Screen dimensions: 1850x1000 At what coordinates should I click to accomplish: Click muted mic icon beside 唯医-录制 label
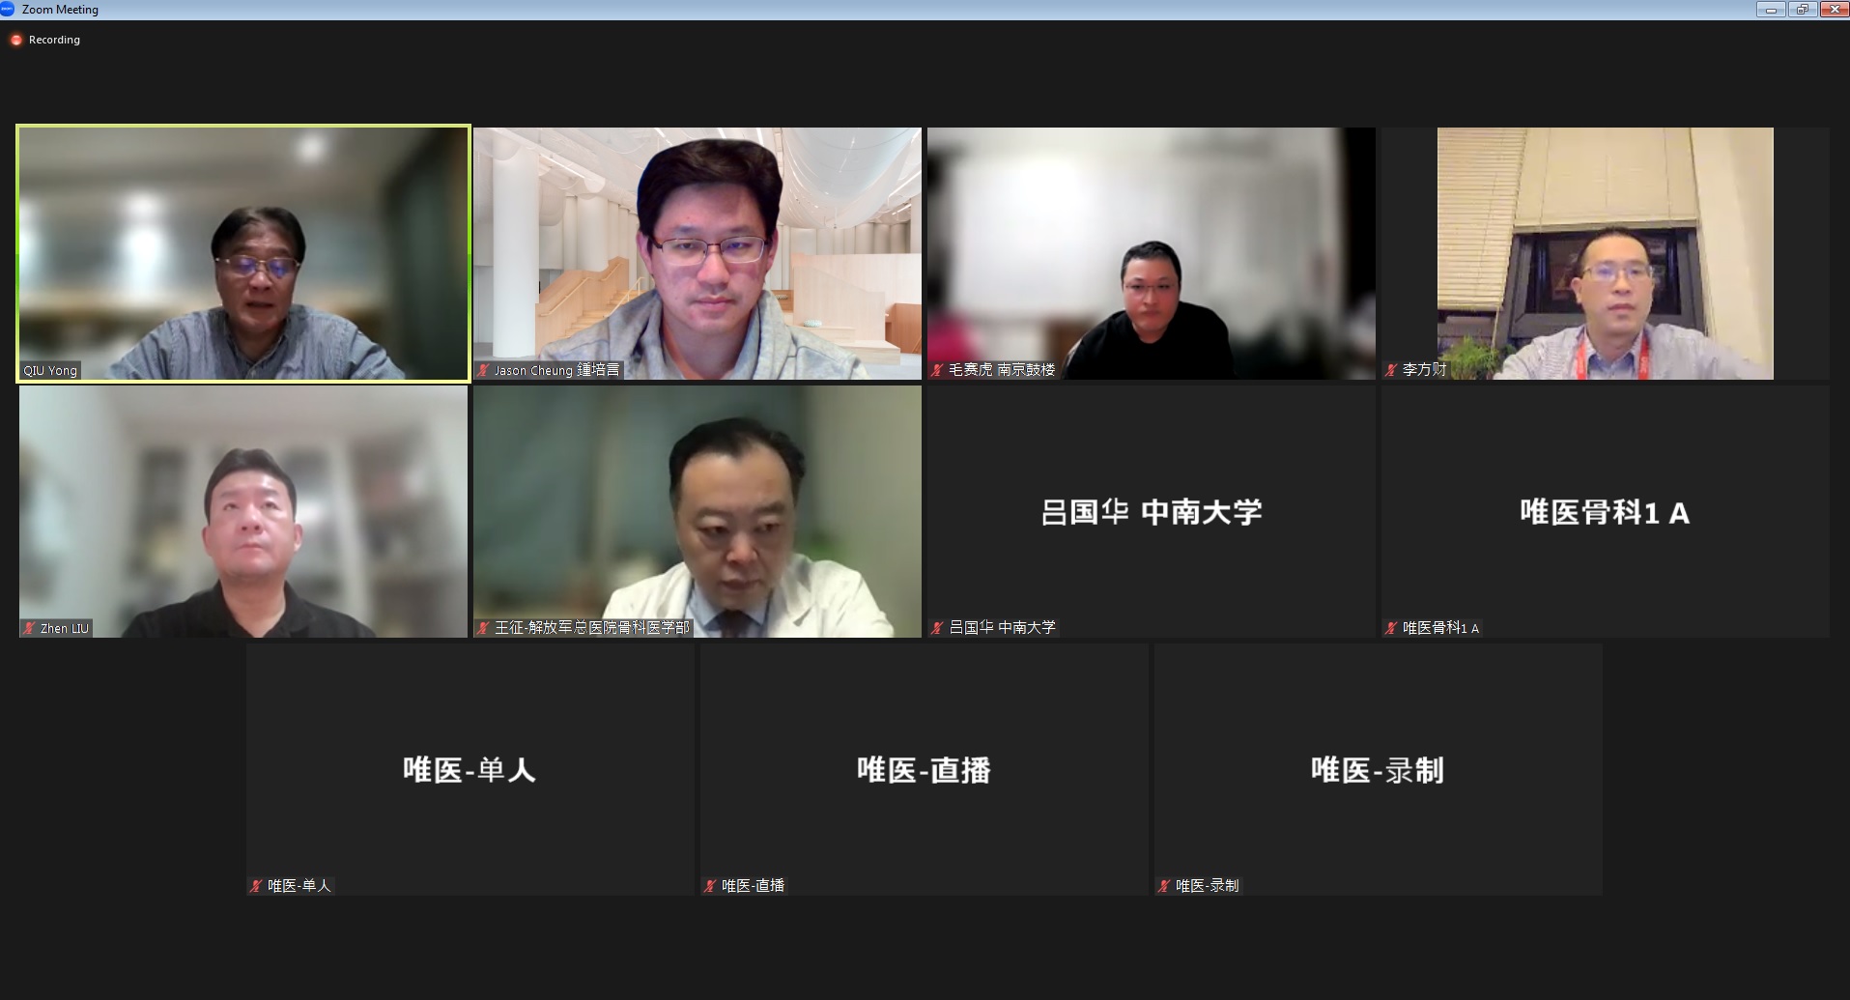click(1164, 886)
